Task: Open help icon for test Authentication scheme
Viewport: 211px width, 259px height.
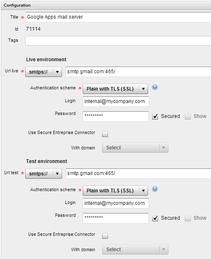Action: [x=155, y=189]
